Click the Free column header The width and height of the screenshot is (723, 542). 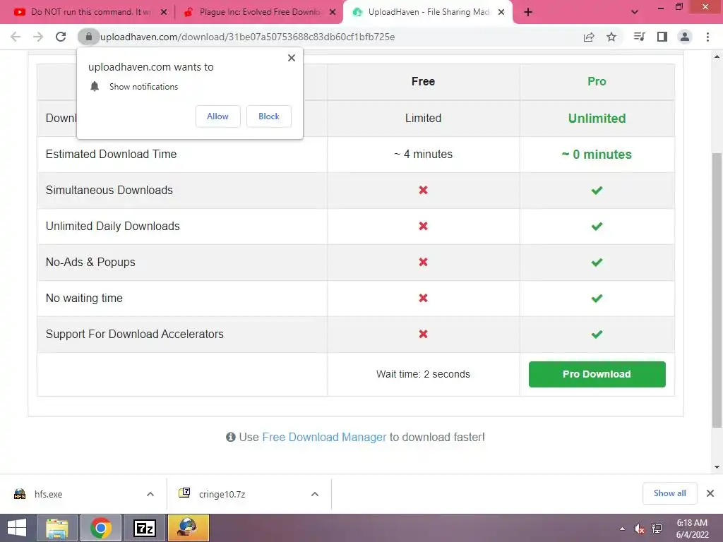[423, 82]
